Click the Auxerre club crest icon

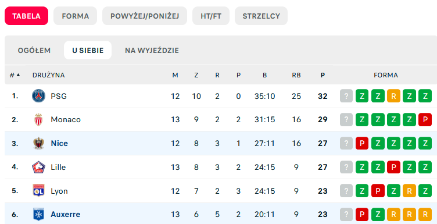(x=38, y=214)
